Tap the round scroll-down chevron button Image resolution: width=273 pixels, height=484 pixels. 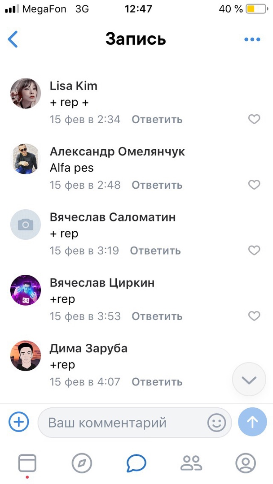click(249, 380)
